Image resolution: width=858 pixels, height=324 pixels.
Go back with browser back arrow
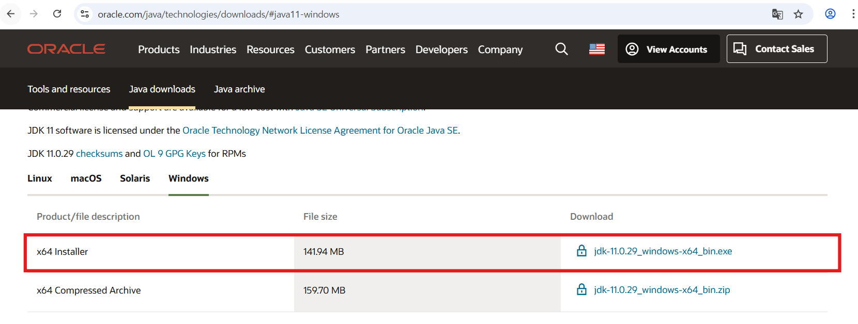(x=11, y=14)
